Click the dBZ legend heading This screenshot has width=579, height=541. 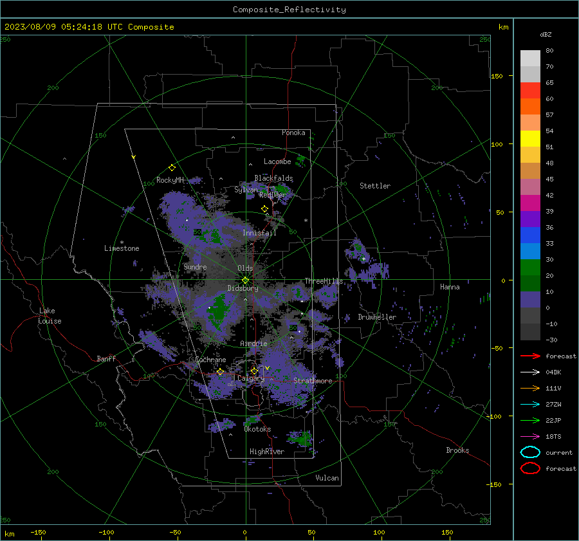pyautogui.click(x=546, y=35)
